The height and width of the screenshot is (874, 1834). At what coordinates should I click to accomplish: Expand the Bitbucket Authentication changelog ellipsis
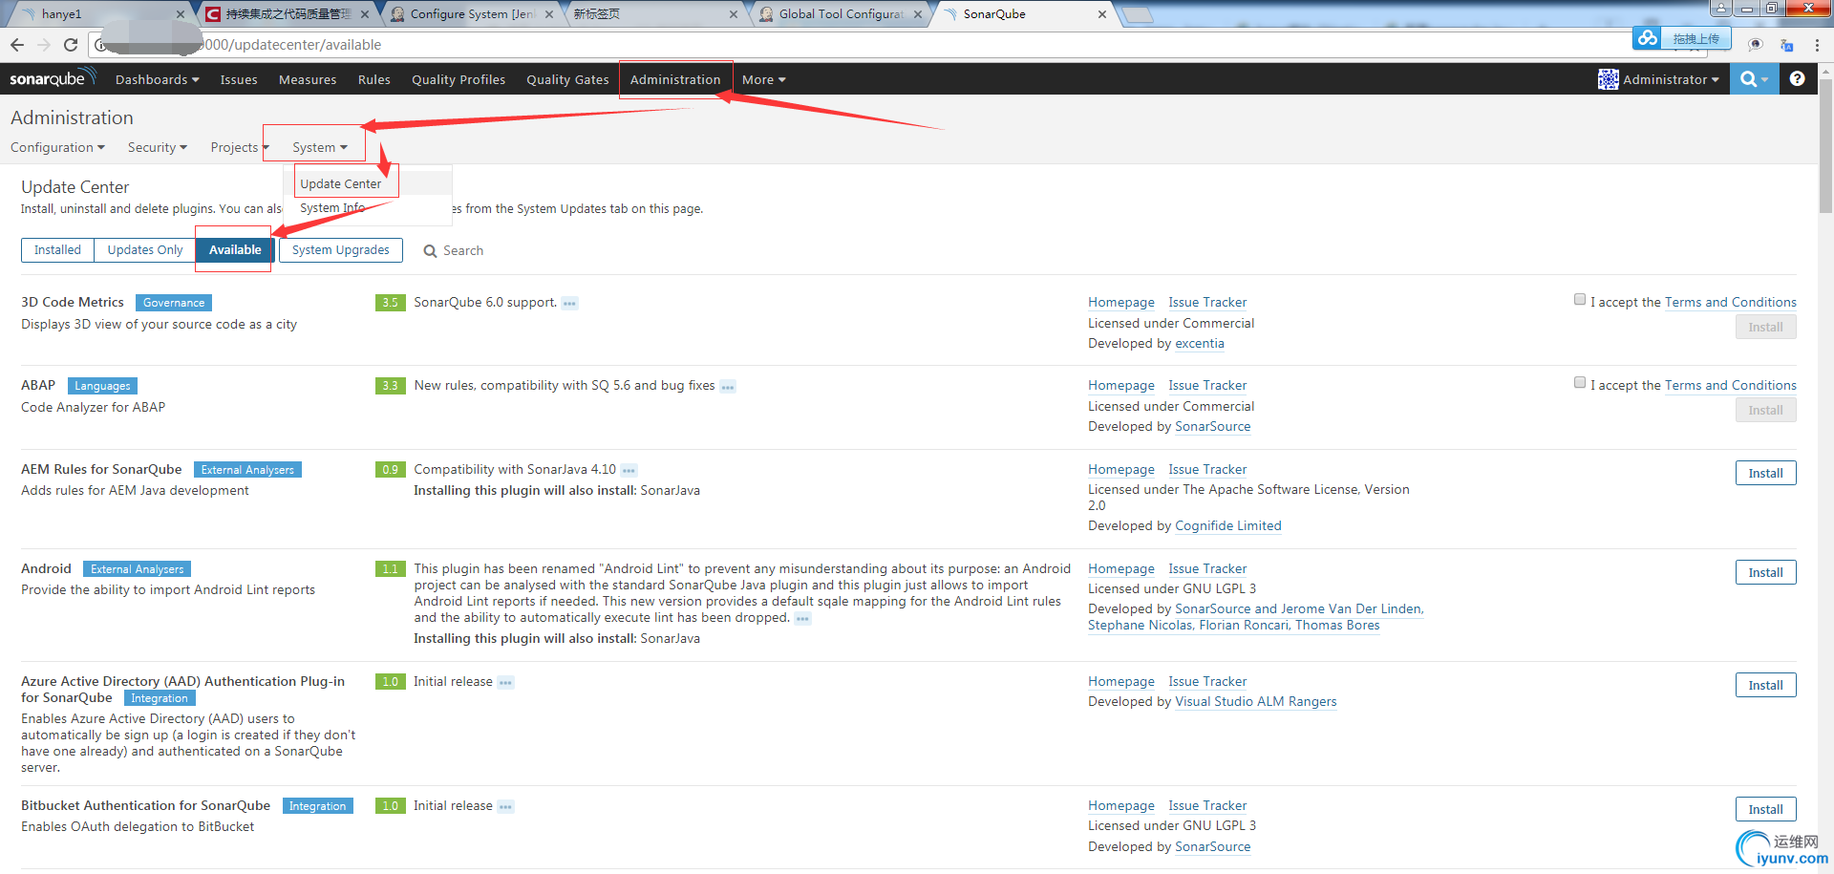click(505, 807)
